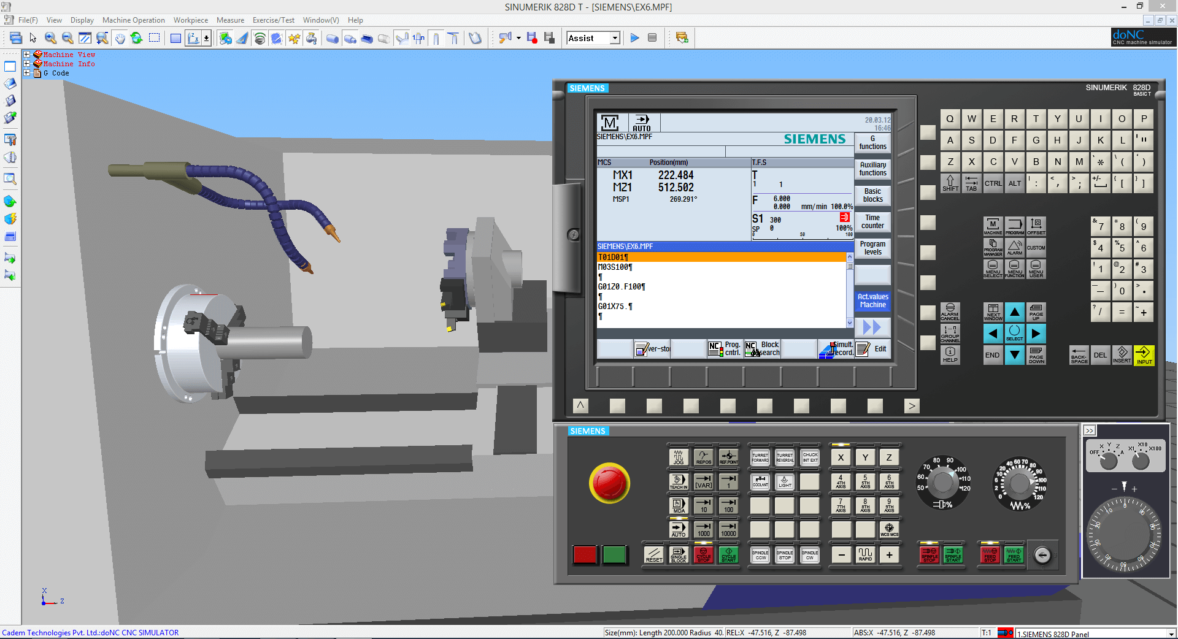Click the large handwheel dial
This screenshot has height=639, width=1178.
(x=1124, y=535)
